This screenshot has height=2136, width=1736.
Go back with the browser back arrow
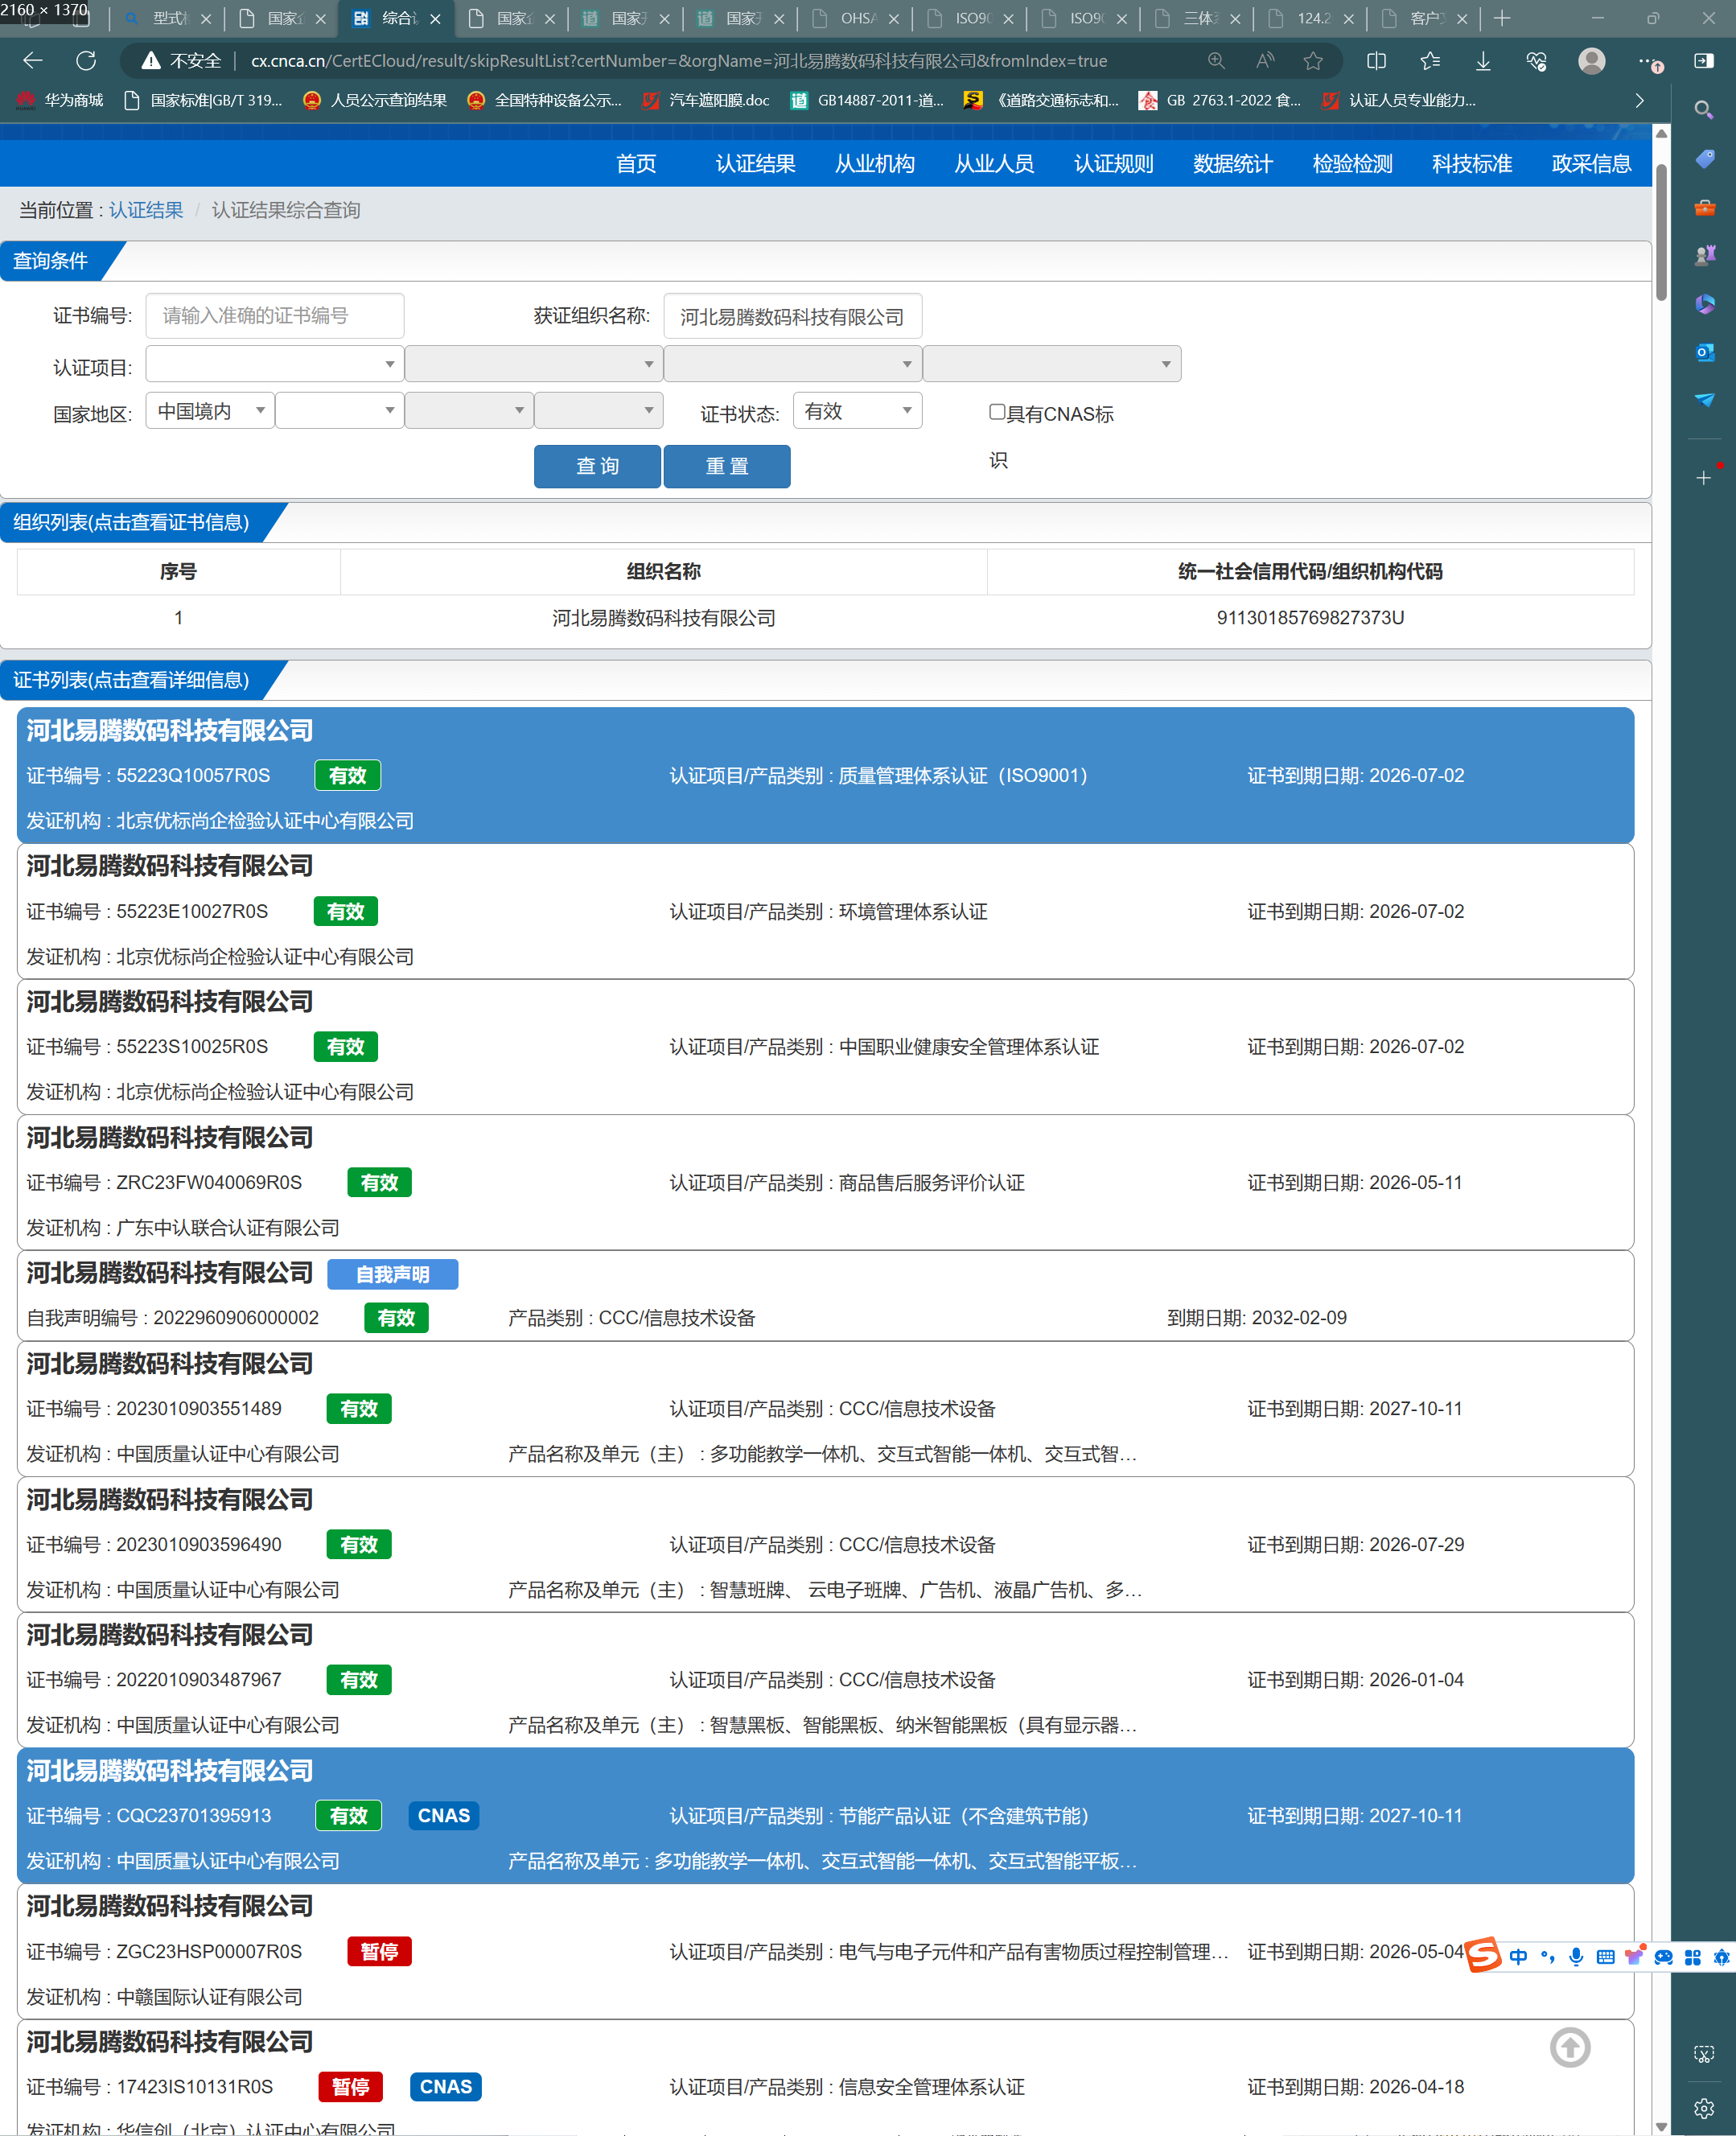click(x=33, y=61)
